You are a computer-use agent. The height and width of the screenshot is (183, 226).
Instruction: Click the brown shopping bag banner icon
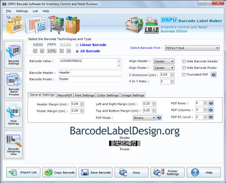[x=72, y=25]
